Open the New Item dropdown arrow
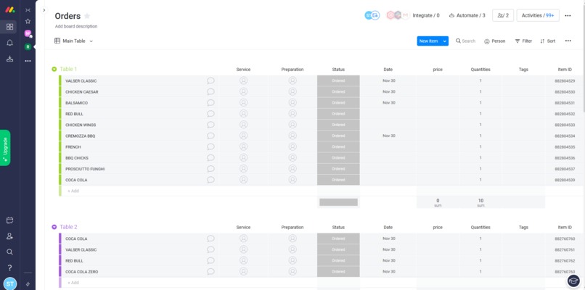 pos(445,41)
